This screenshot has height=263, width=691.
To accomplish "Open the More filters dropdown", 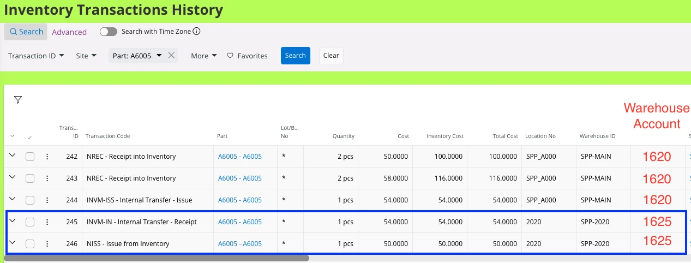I will coord(204,56).
